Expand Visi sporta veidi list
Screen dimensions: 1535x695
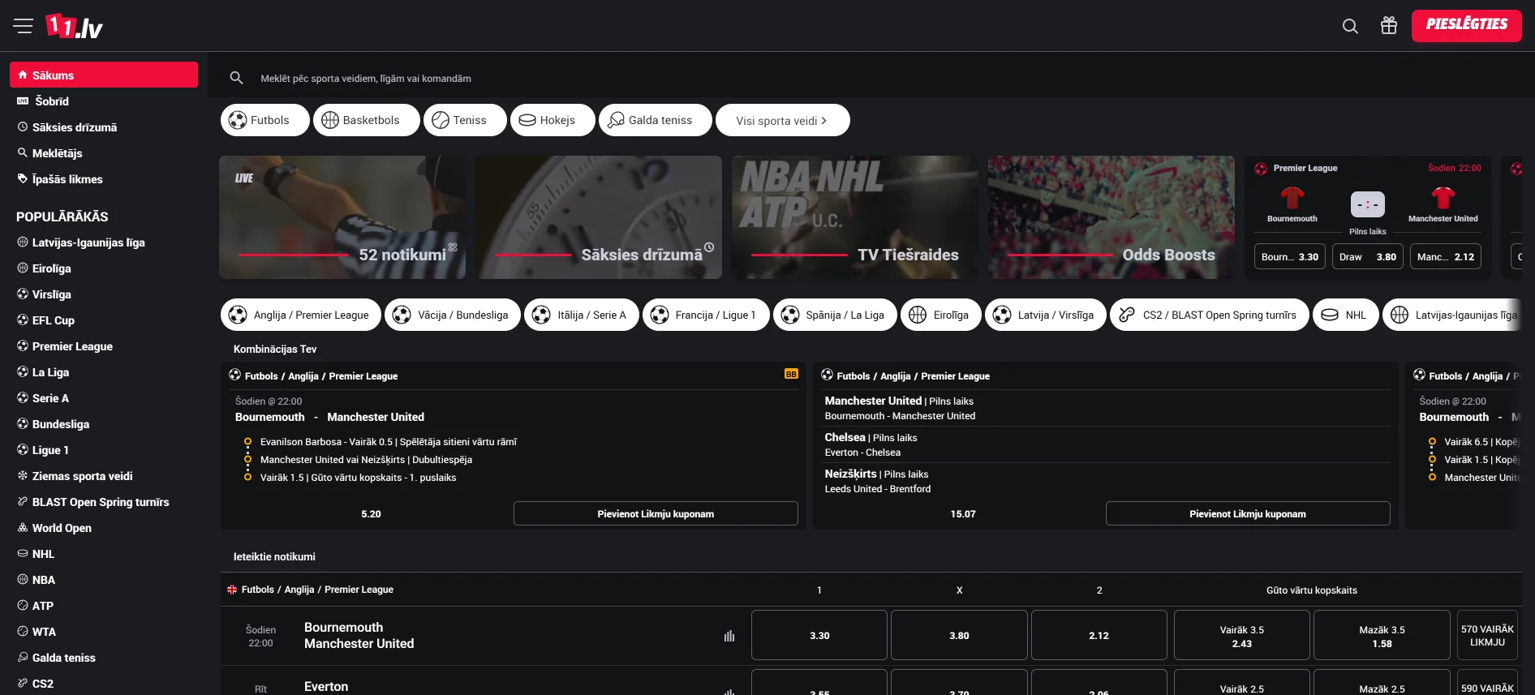(782, 121)
